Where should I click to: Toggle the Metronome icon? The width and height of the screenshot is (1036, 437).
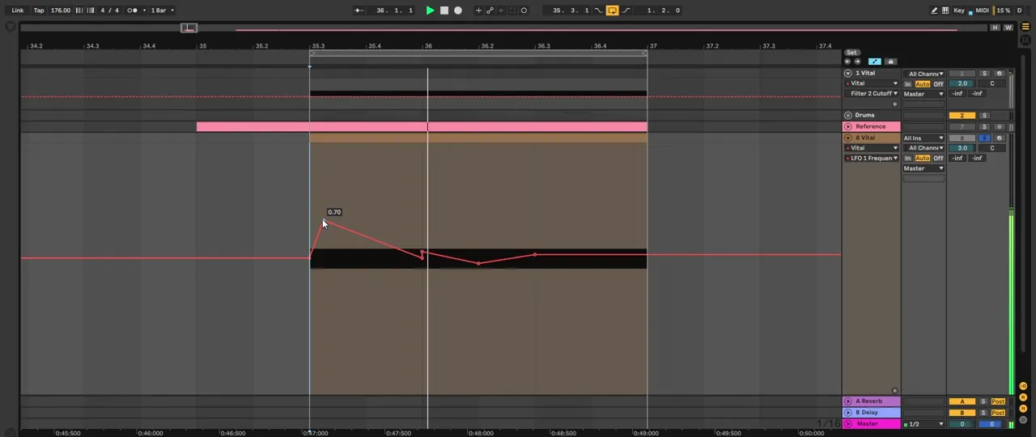click(x=133, y=11)
